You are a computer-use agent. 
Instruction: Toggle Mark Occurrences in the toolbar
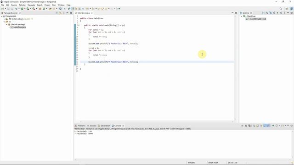73,9
